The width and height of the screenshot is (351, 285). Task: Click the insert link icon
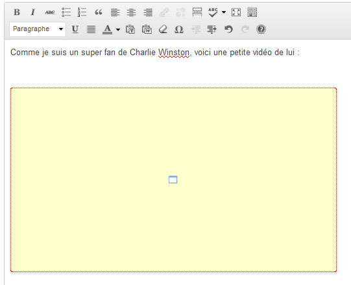coord(164,12)
